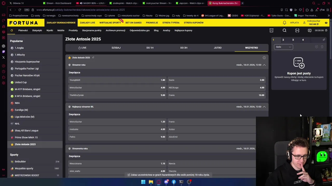Select the JUTRO filter tab
Image resolution: width=332 pixels, height=186 pixels.
pos(218,48)
